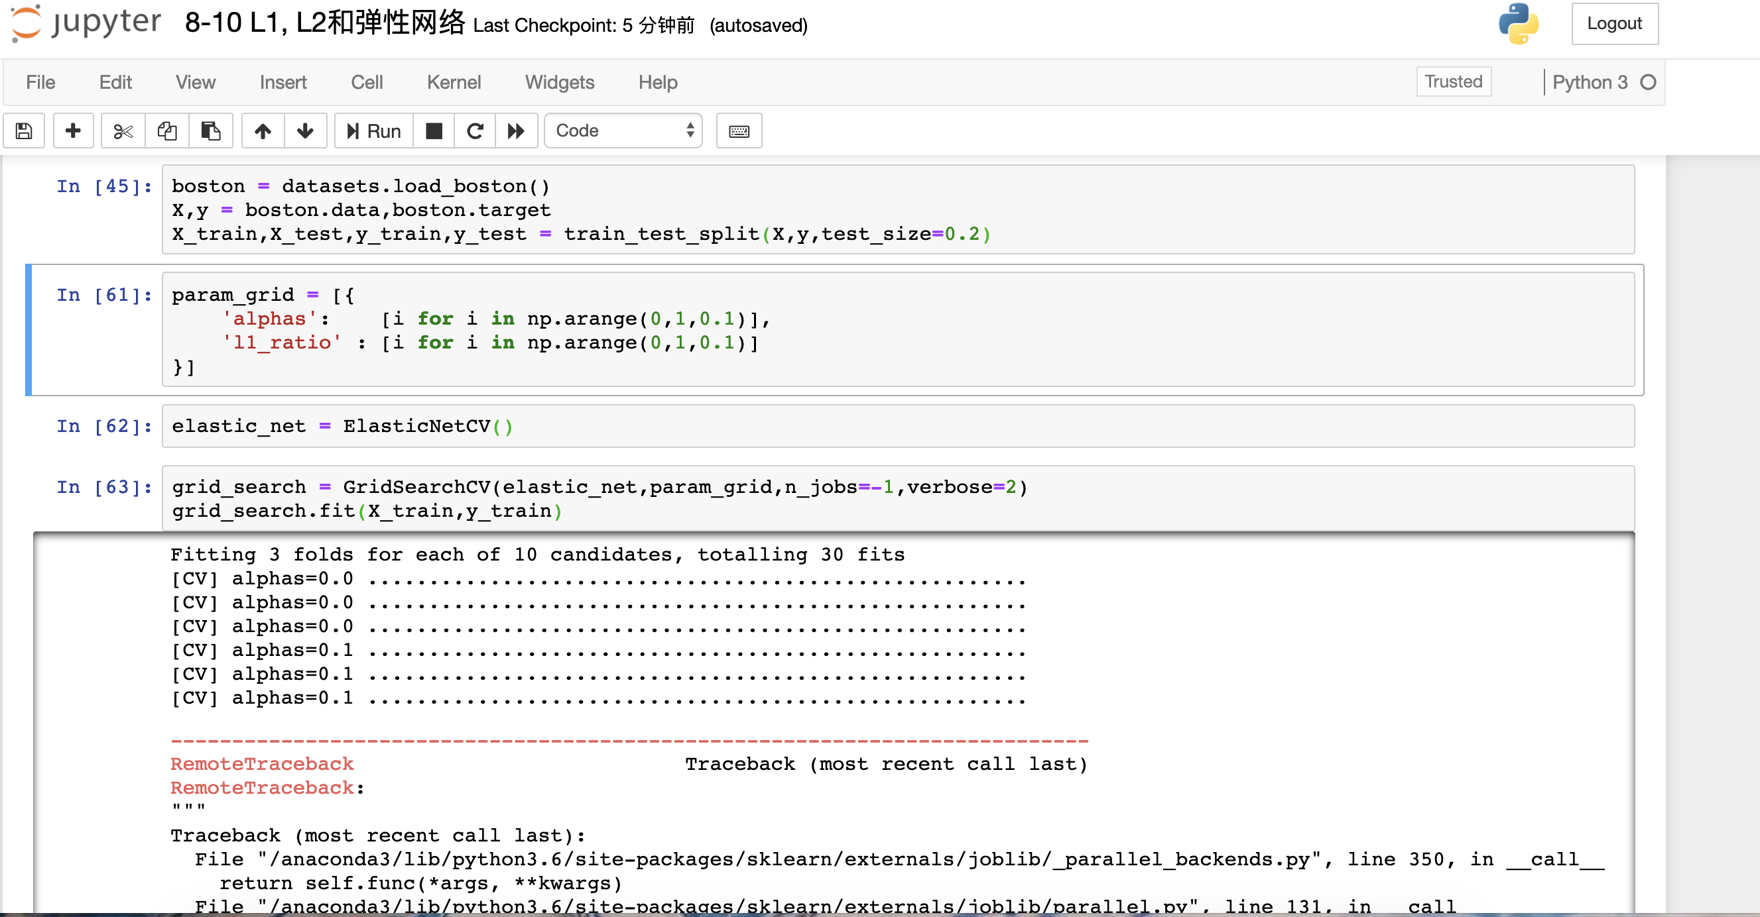This screenshot has width=1760, height=917.
Task: Interrupt the kernel with stop icon
Action: (434, 131)
